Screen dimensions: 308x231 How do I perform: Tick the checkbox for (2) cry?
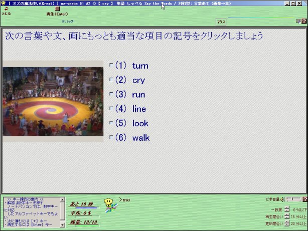(x=111, y=80)
